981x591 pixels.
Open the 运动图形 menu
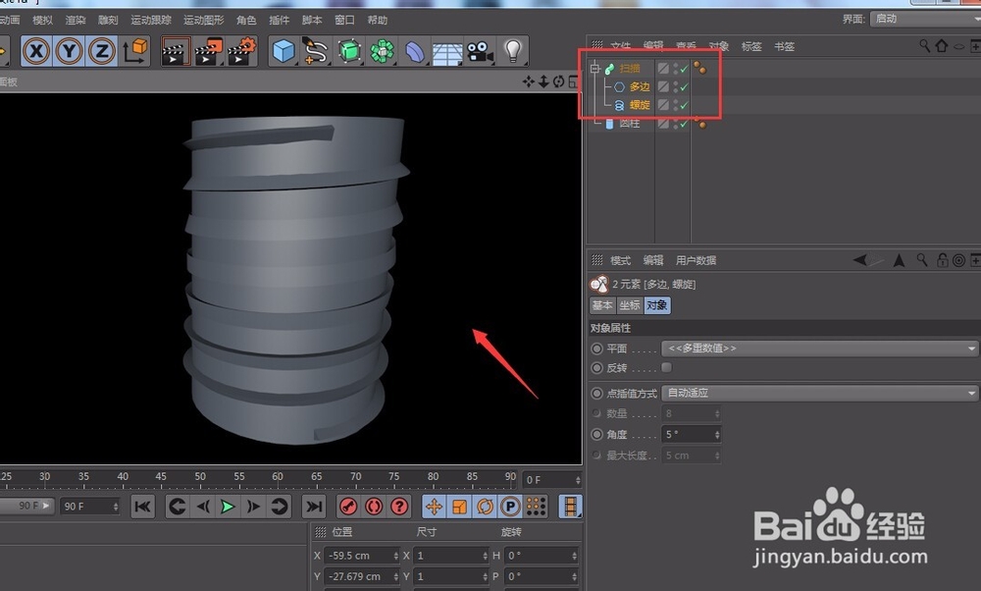pos(203,20)
